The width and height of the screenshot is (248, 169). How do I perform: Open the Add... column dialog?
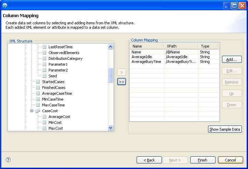[x=232, y=60]
